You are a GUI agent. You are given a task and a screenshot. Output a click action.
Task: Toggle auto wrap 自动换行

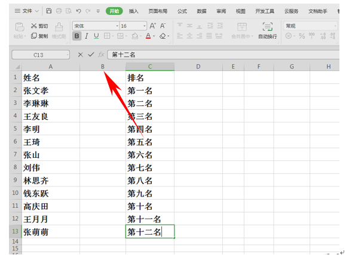click(268, 30)
